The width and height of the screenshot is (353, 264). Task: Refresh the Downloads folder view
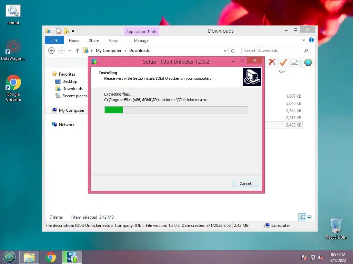tap(233, 51)
